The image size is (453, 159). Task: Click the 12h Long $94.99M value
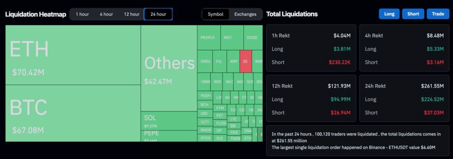click(341, 100)
